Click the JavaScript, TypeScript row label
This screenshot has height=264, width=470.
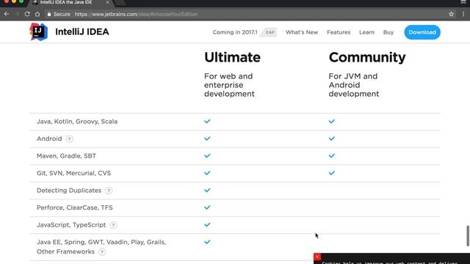(71, 225)
